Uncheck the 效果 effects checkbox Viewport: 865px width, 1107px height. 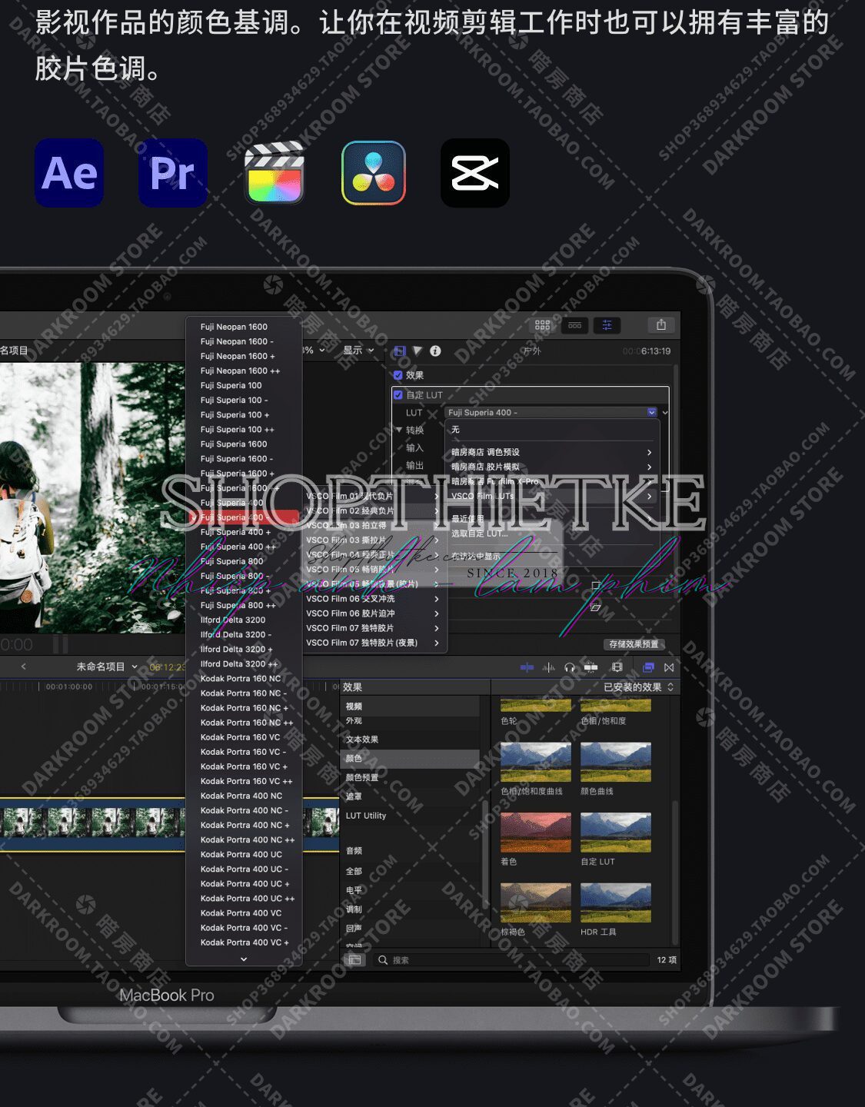pyautogui.click(x=398, y=375)
